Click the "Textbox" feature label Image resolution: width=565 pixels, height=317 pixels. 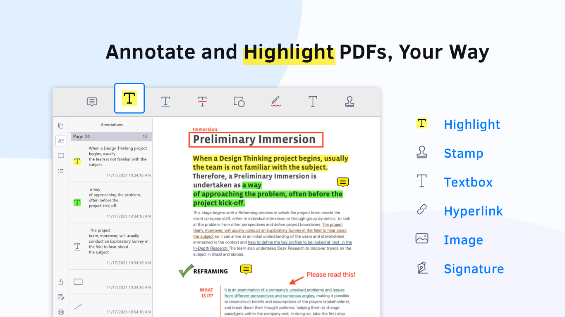click(468, 182)
